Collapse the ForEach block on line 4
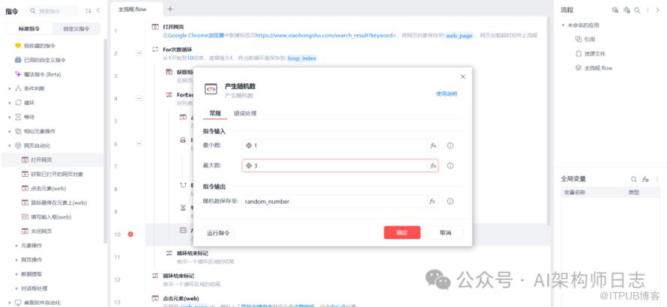The width and height of the screenshot is (667, 307). point(139,99)
